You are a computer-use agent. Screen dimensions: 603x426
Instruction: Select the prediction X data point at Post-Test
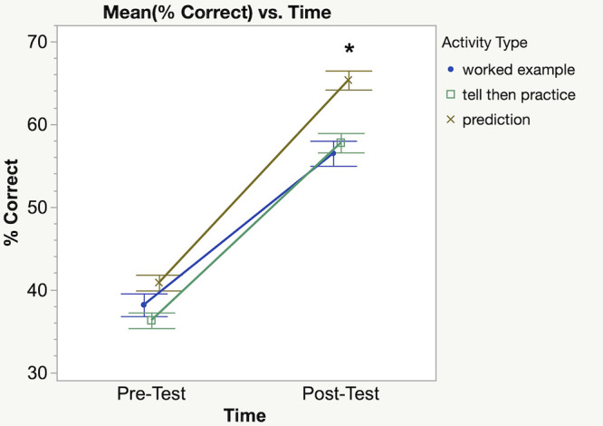click(348, 81)
